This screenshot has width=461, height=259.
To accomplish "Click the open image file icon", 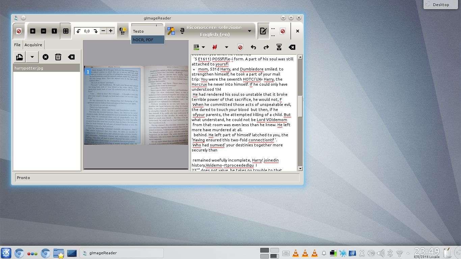I will coord(20,57).
